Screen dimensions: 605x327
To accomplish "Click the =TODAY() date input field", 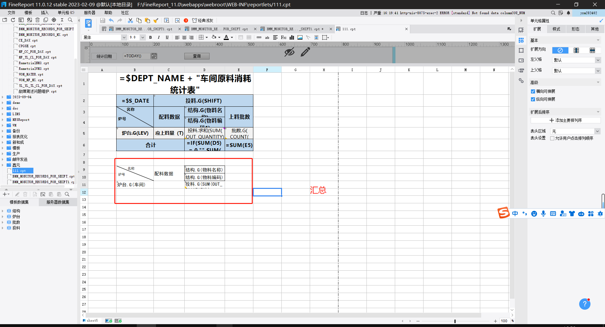I will click(137, 56).
